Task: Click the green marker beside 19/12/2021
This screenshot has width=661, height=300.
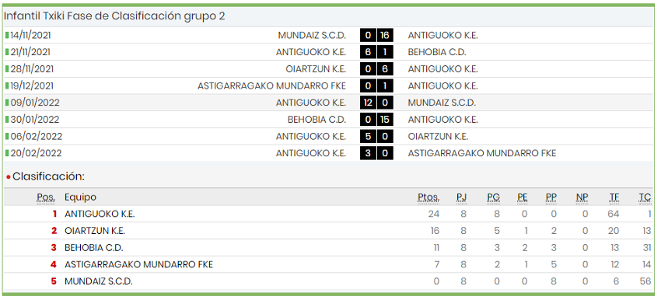Action: [7, 86]
